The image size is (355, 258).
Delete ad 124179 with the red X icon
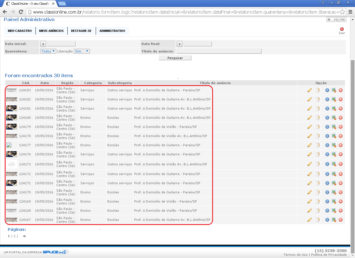[341, 127]
